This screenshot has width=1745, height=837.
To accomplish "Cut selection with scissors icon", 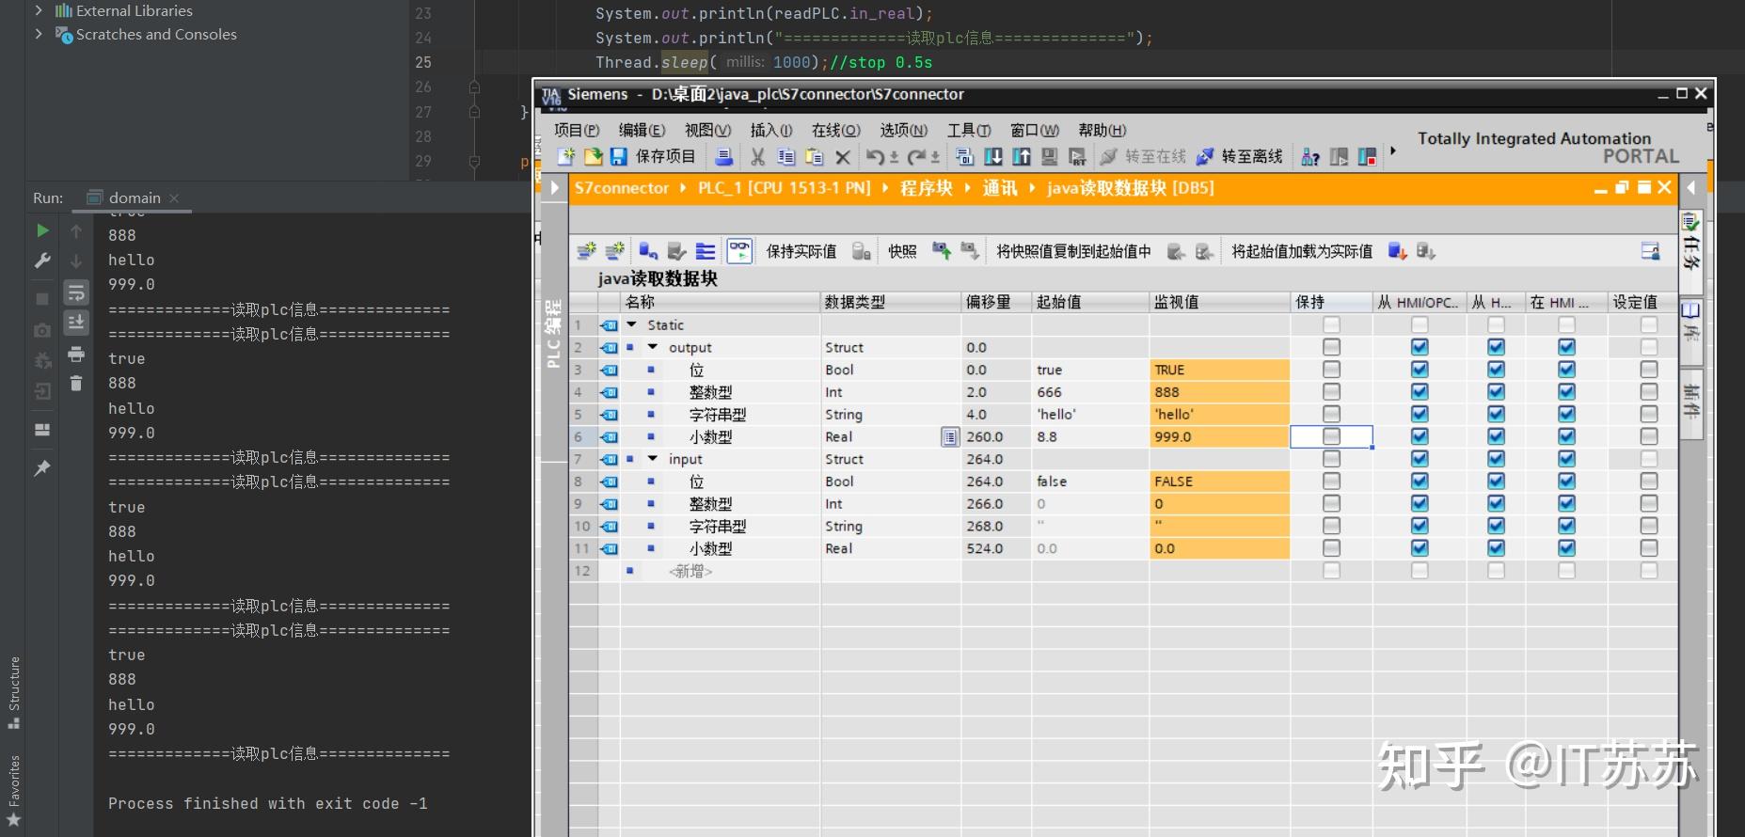I will tap(757, 157).
